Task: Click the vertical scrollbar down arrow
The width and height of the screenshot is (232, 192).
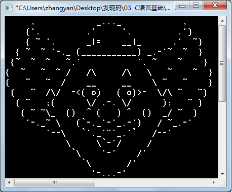Action: 222,174
